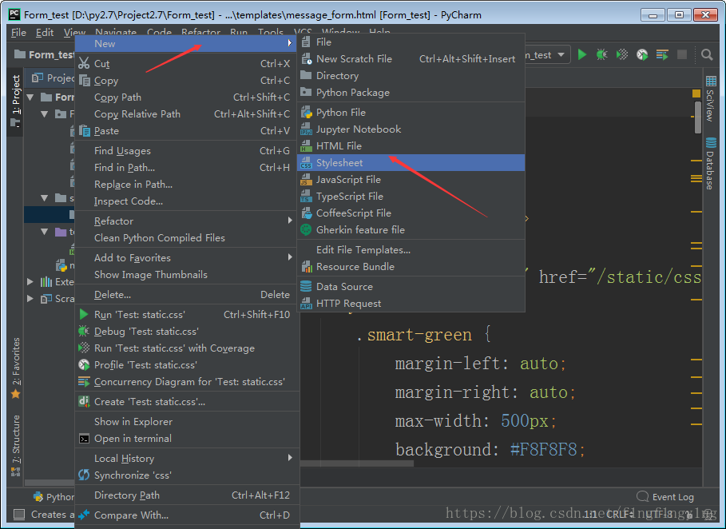Click the Jupyter Notebook icon

306,129
